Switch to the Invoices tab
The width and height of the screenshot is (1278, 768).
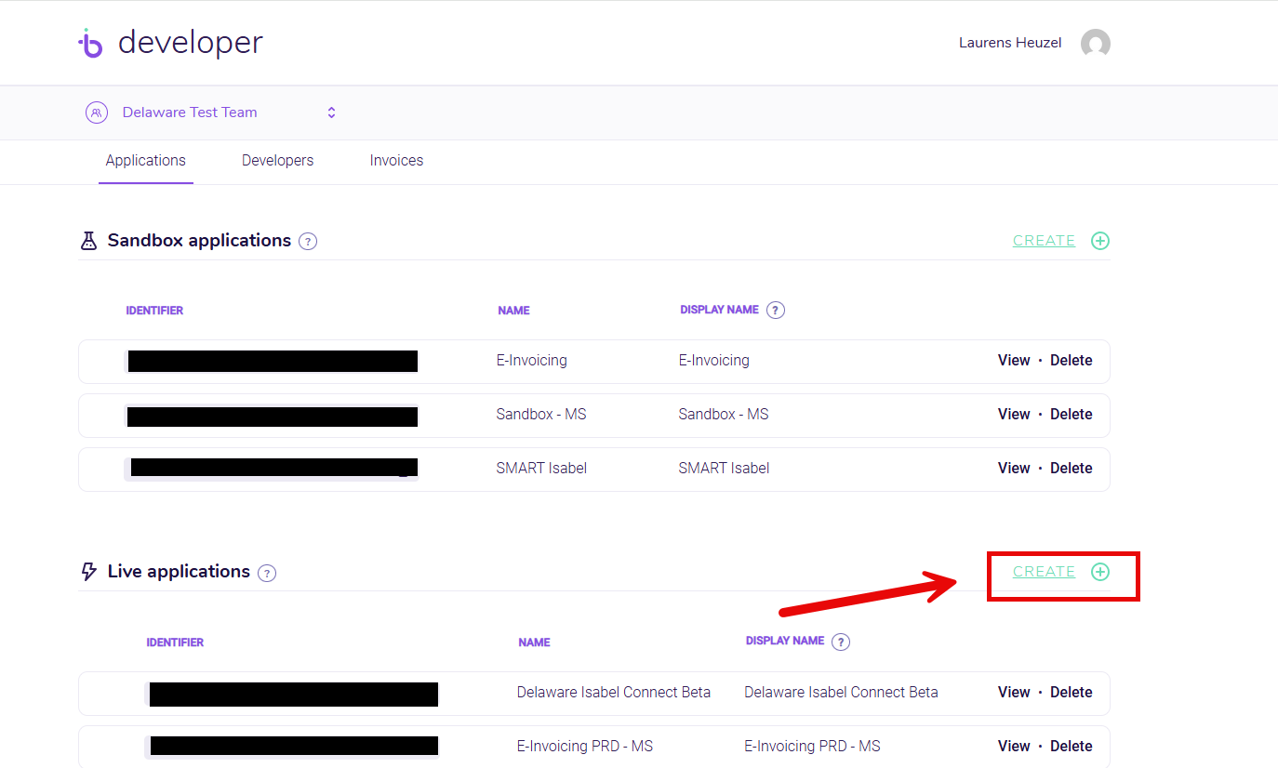coord(396,161)
